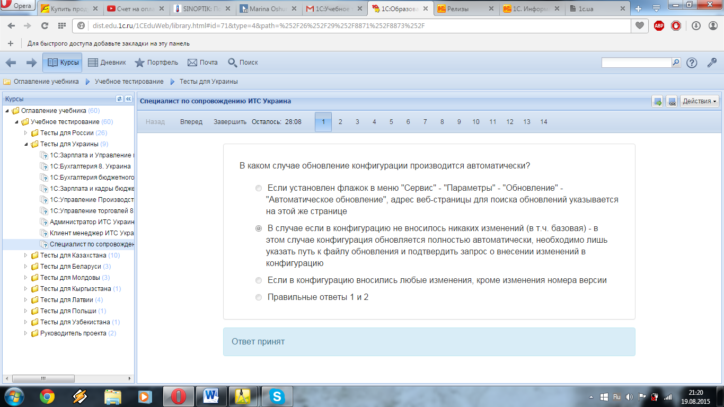Switch to the Релизы browser tab

tap(465, 8)
